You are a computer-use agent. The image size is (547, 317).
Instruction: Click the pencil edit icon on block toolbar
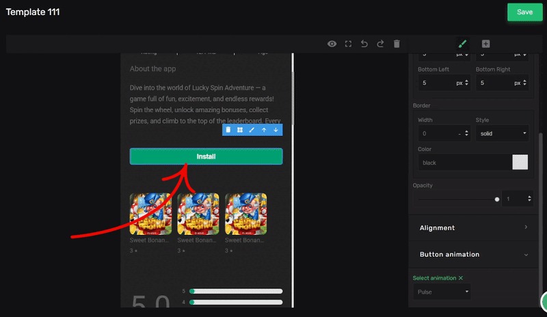252,130
